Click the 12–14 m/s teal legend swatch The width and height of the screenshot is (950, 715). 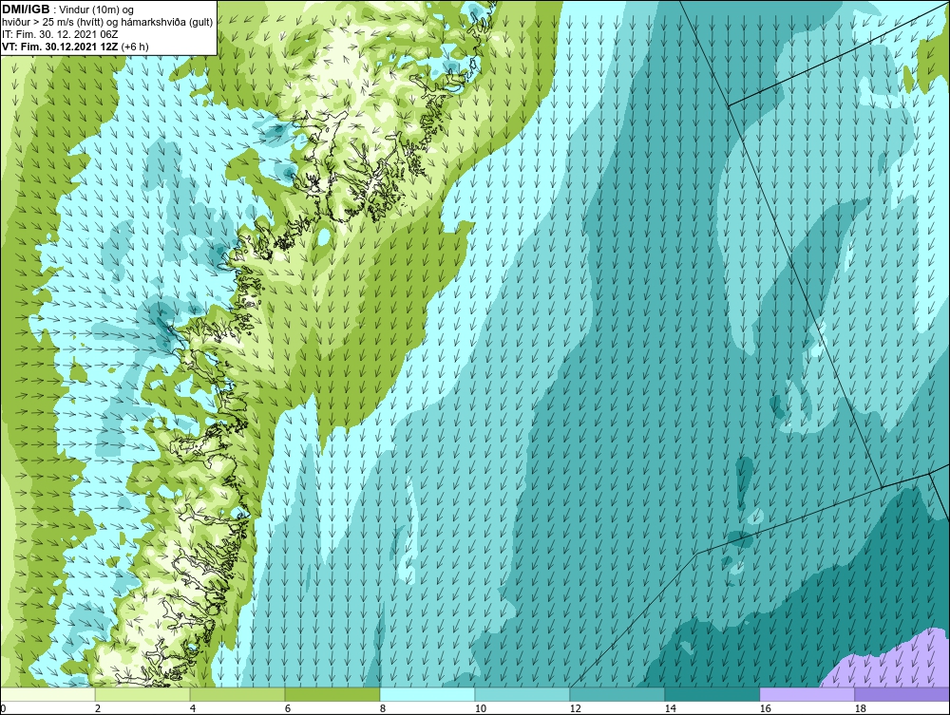click(x=617, y=694)
